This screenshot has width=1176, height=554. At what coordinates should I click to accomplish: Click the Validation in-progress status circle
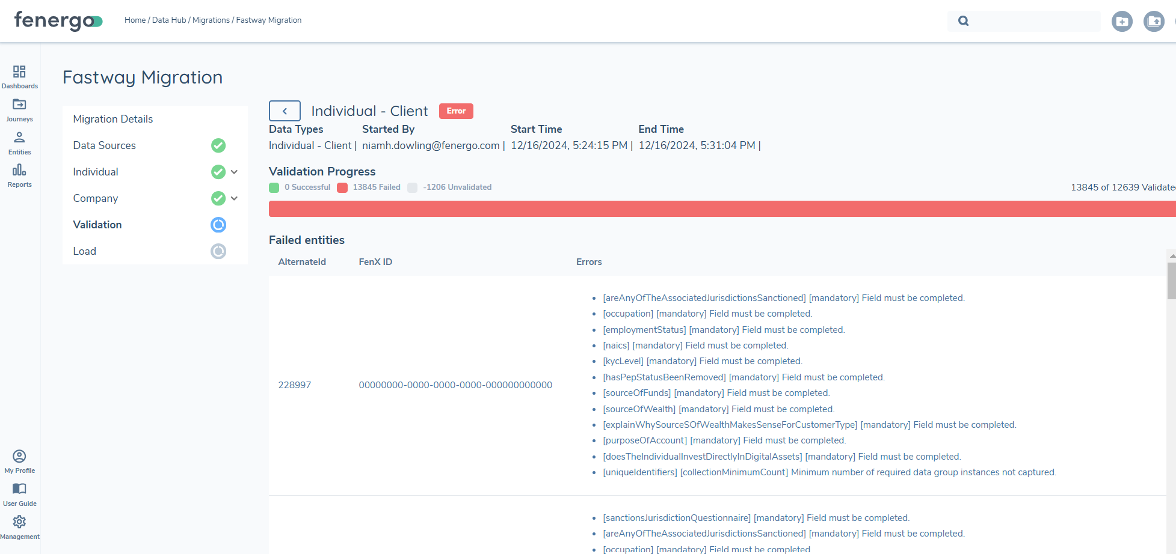coord(218,225)
